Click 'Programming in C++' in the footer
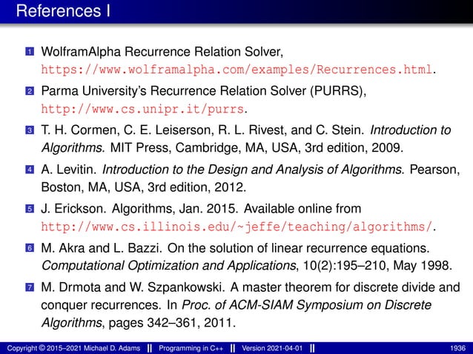The image size is (473, 354). [191, 348]
